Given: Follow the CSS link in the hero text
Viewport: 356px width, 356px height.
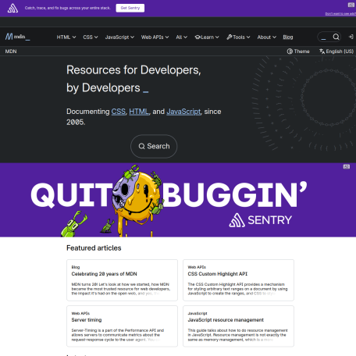Looking at the screenshot, I should [118, 112].
